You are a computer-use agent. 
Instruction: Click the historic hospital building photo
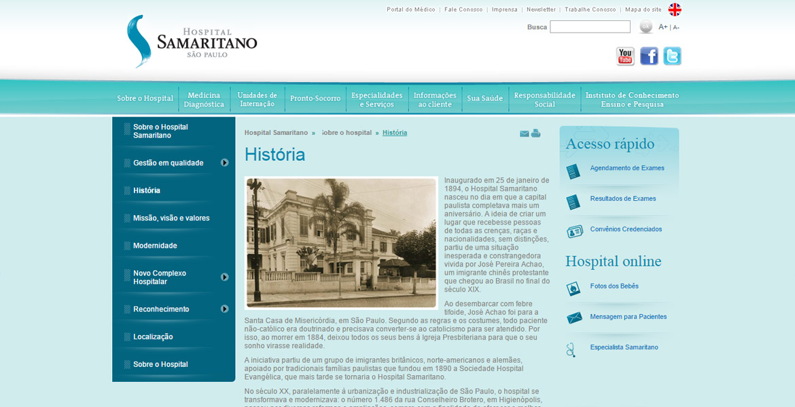tap(341, 243)
